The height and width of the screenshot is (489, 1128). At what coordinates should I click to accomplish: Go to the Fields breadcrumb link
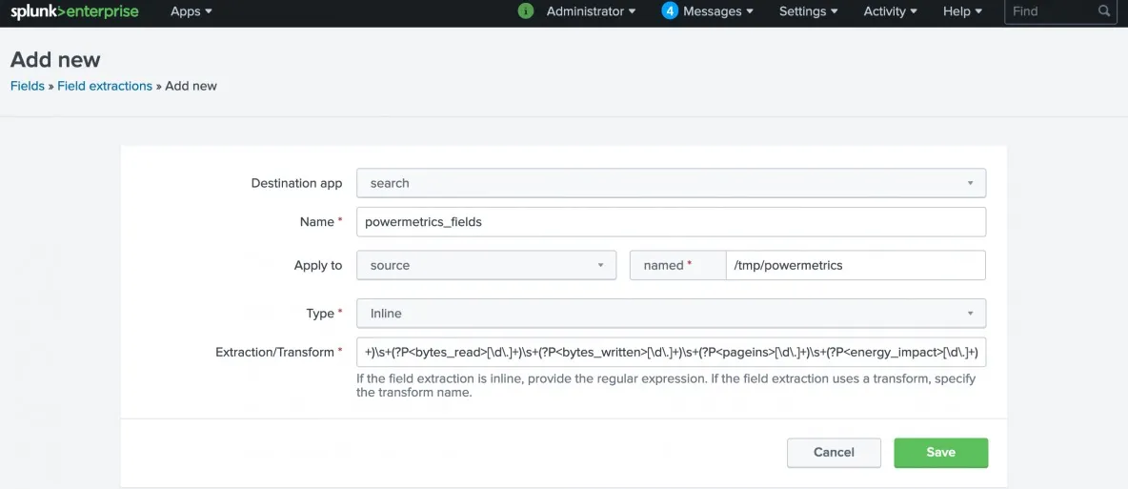click(27, 86)
